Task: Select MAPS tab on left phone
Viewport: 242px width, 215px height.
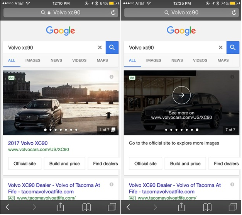Action: coord(102,60)
